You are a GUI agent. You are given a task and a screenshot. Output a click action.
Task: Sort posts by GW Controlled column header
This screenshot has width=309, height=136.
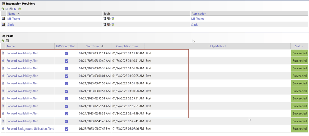(66, 46)
